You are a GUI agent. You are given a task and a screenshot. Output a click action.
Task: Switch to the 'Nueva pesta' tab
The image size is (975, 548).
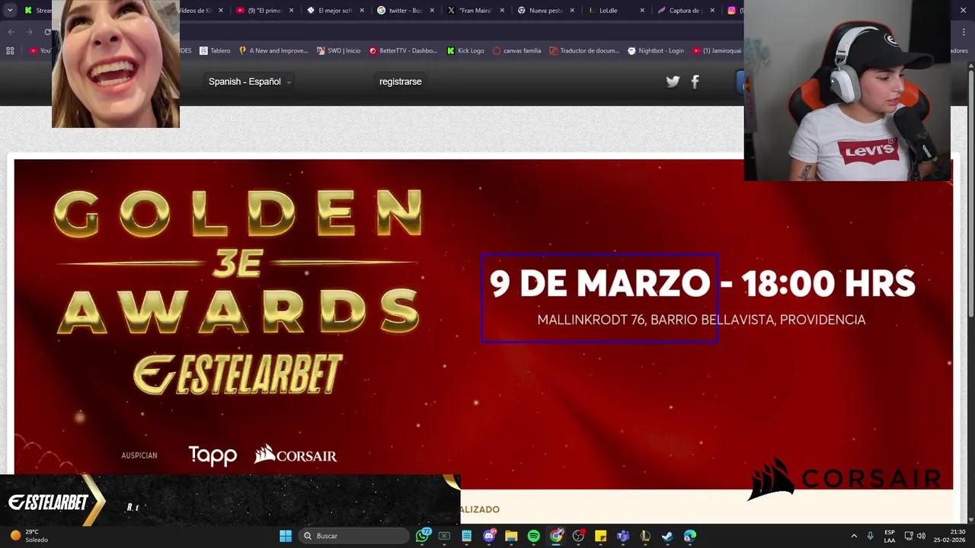coord(545,11)
